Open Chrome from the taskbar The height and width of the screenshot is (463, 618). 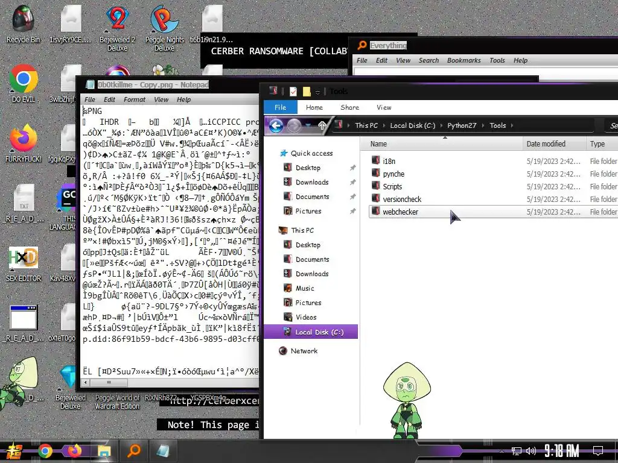45,451
